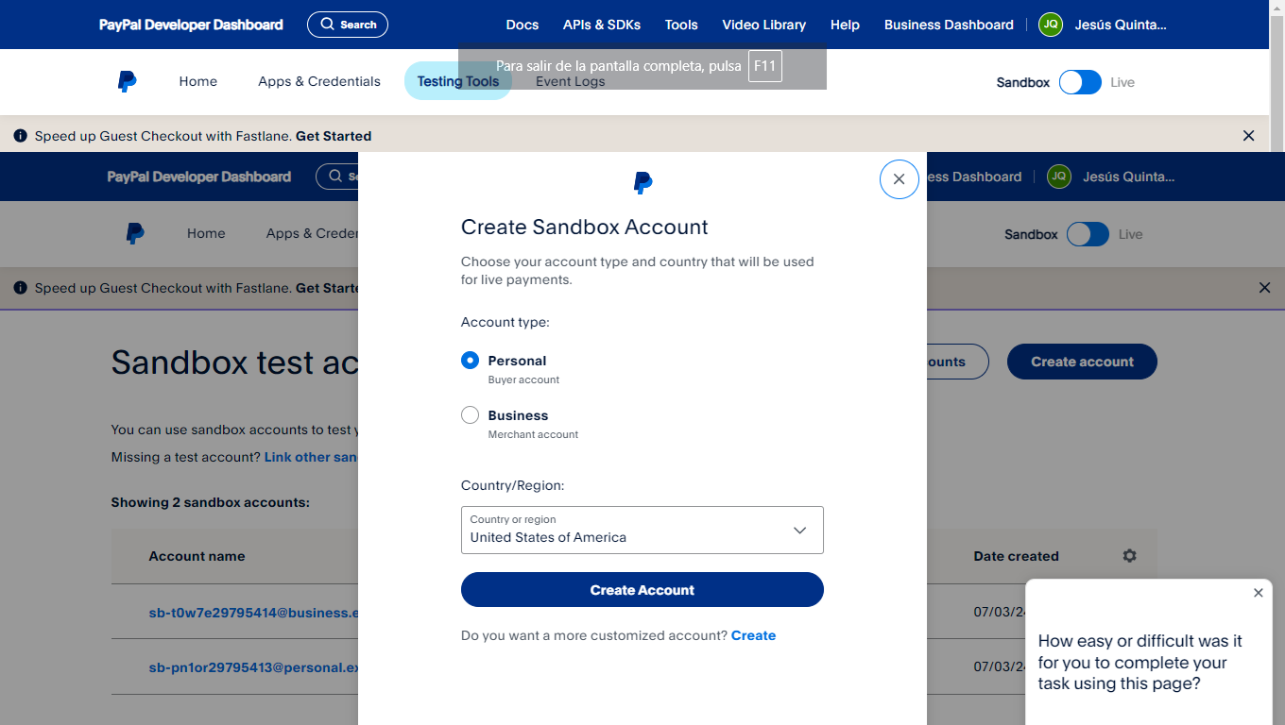Open the Tools menu

pyautogui.click(x=681, y=25)
